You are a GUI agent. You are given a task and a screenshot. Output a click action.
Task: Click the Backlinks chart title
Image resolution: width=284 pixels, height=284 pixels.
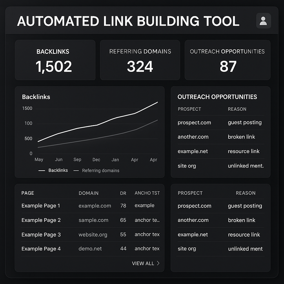tap(36, 97)
